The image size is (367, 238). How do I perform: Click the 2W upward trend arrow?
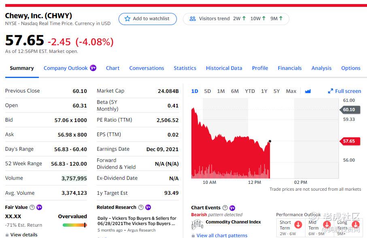point(244,19)
